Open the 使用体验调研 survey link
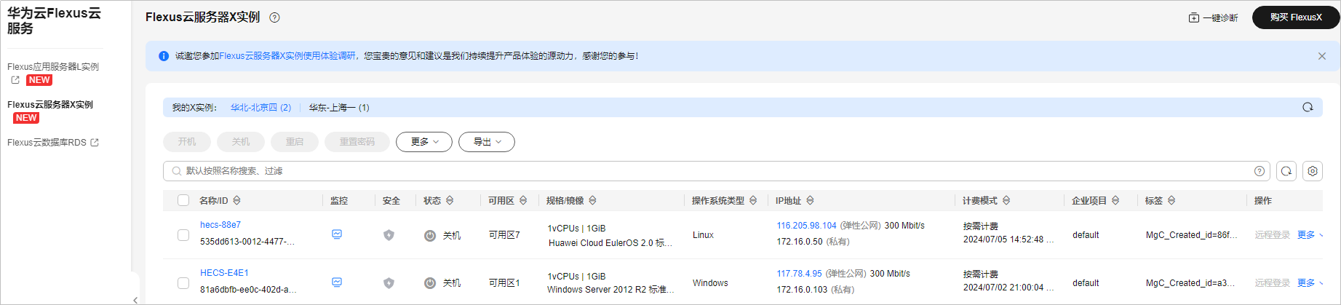This screenshot has width=1341, height=305. [287, 56]
